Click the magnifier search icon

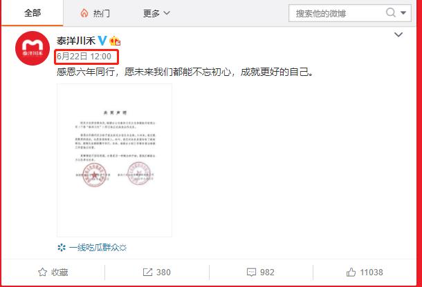click(391, 12)
